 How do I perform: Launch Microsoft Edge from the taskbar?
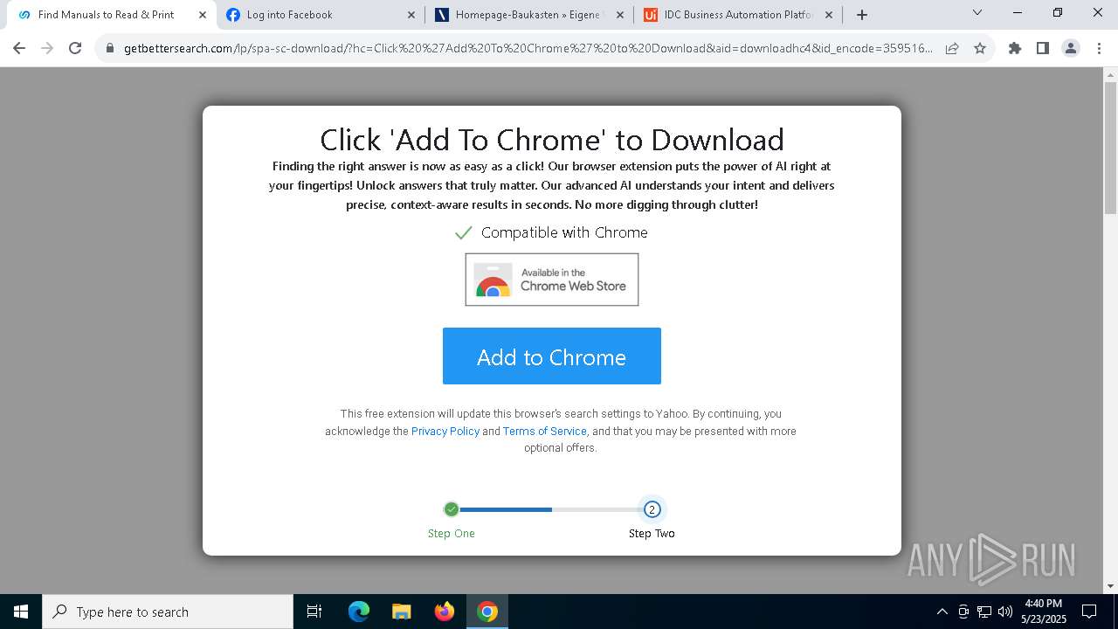coord(359,612)
